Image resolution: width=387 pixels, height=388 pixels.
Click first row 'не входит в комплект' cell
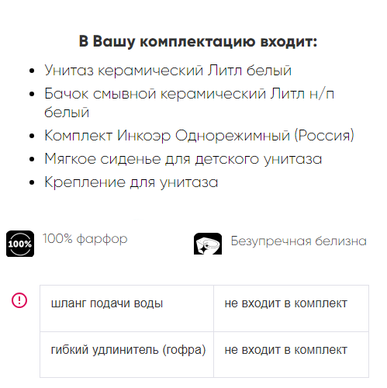pos(291,308)
